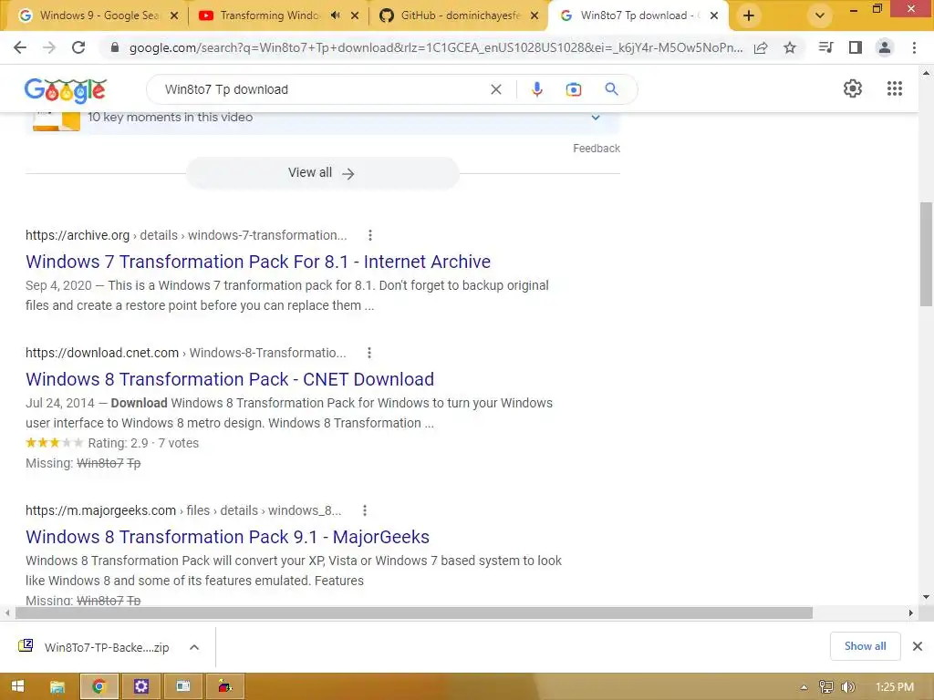Click the magnifier search button
Viewport: 934px width, 700px height.
coord(611,89)
